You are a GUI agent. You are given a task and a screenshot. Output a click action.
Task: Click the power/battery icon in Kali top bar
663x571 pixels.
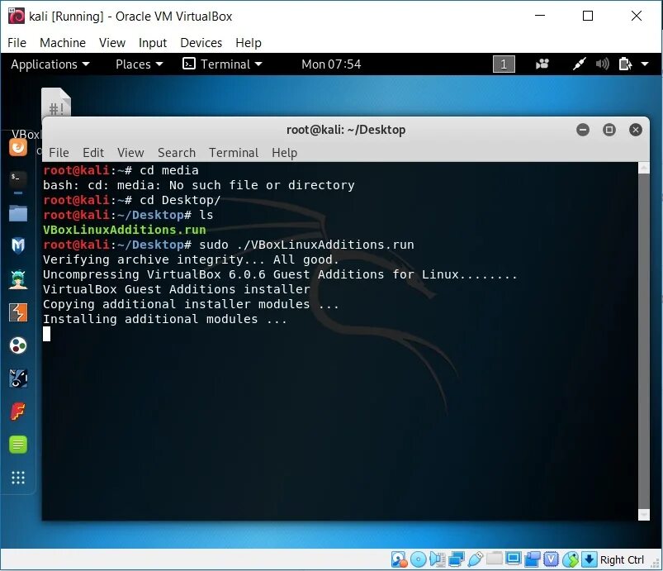625,64
